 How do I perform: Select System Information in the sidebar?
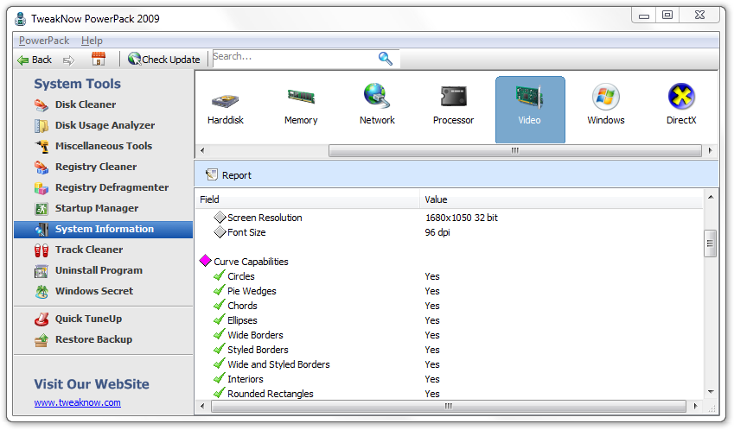pyautogui.click(x=104, y=229)
